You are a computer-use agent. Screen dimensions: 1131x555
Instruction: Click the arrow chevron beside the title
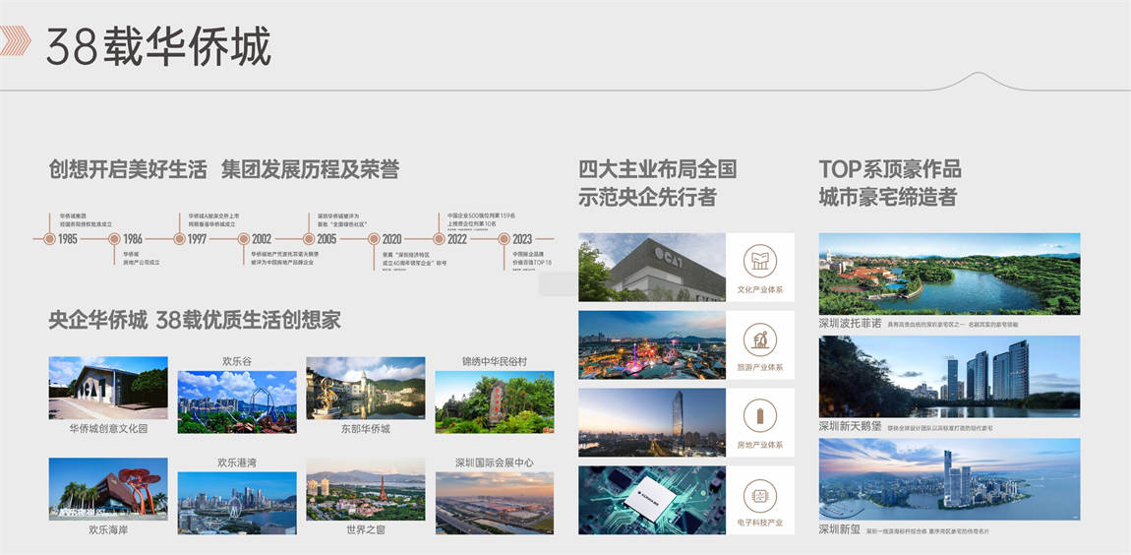pos(15,41)
